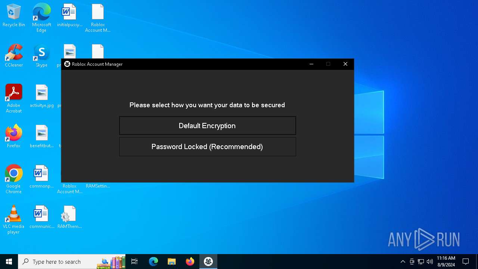Select CCleaner desktop shortcut
This screenshot has width=478, height=269.
coord(14,56)
